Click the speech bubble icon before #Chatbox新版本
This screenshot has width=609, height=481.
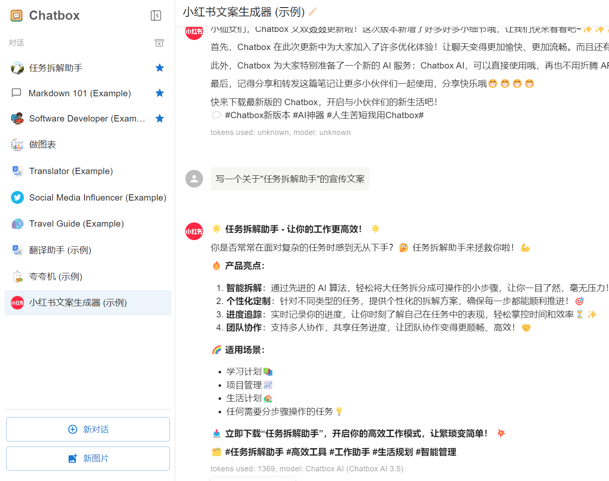(x=216, y=115)
